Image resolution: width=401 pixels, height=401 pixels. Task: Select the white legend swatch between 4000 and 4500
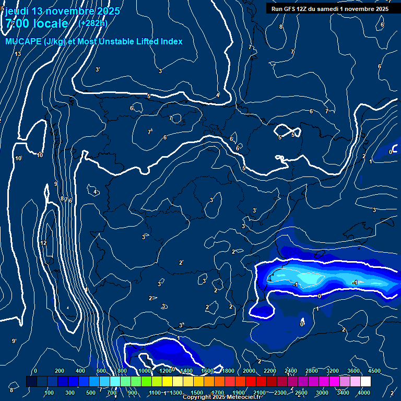coord(365,381)
